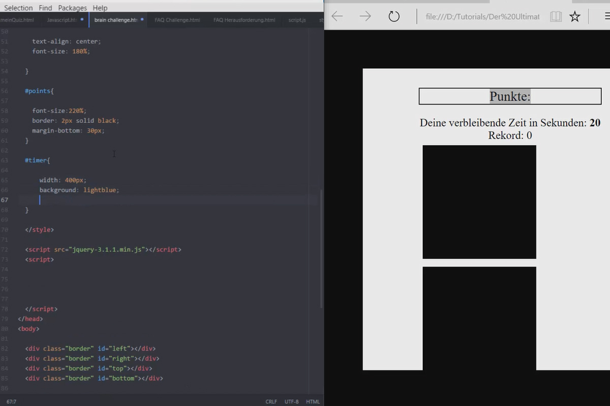The height and width of the screenshot is (406, 610).
Task: Place cursor on '#points{' line
Action: [39, 91]
